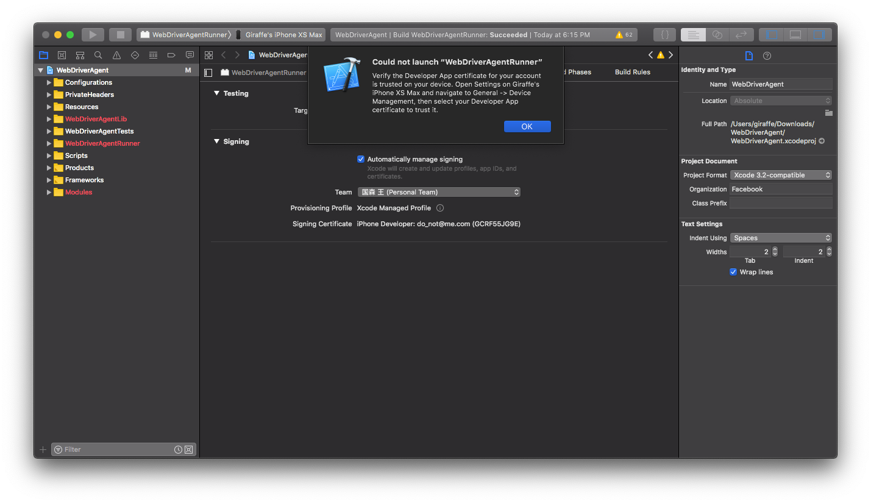Open the Location dropdown
Viewport: 871px width, 503px height.
click(x=781, y=101)
